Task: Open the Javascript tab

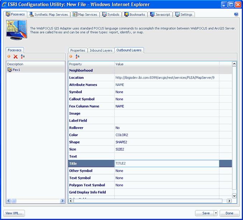Action: pyautogui.click(x=160, y=15)
